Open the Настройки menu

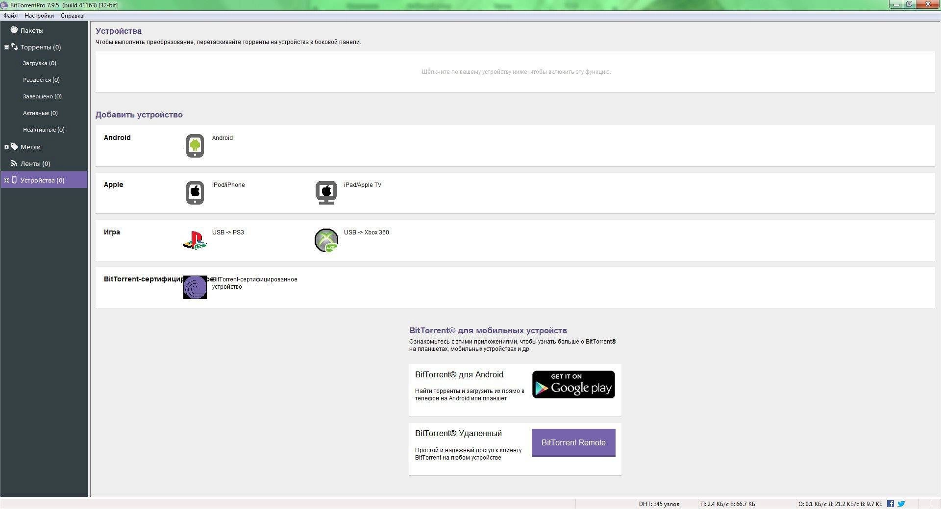(x=39, y=16)
